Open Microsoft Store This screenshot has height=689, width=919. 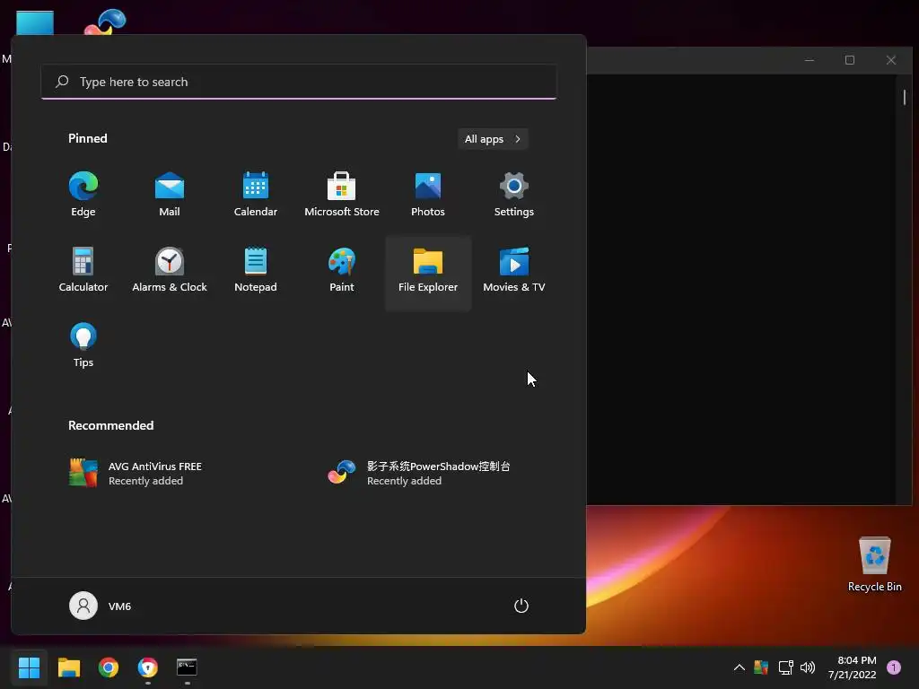click(342, 195)
